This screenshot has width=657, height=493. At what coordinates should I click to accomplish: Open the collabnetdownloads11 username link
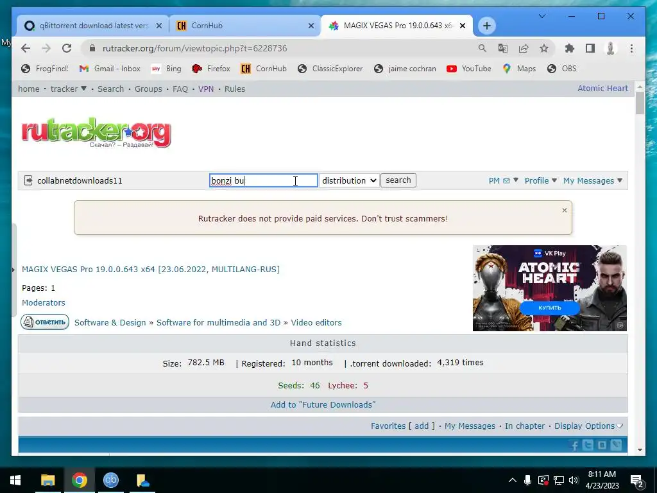(80, 180)
